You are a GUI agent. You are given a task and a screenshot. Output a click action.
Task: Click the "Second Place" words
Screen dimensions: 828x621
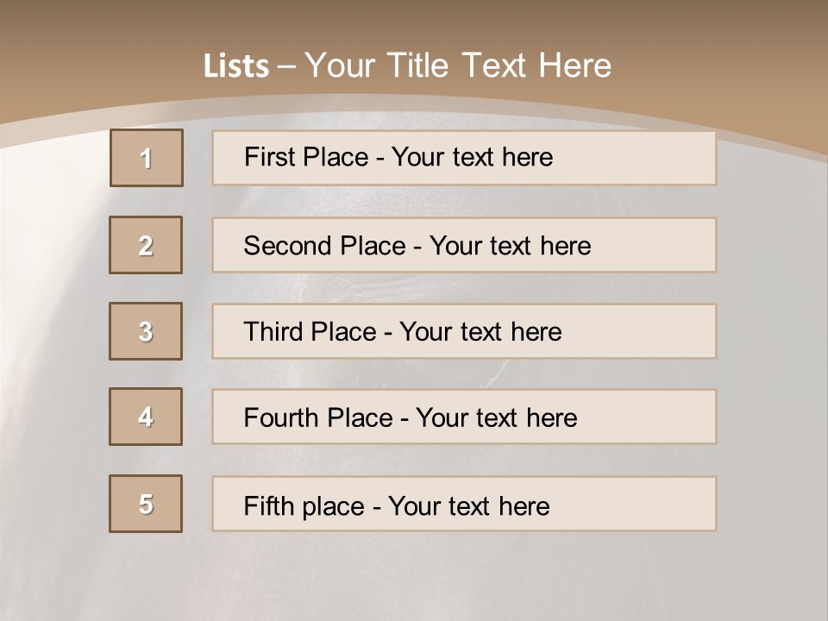pos(324,246)
